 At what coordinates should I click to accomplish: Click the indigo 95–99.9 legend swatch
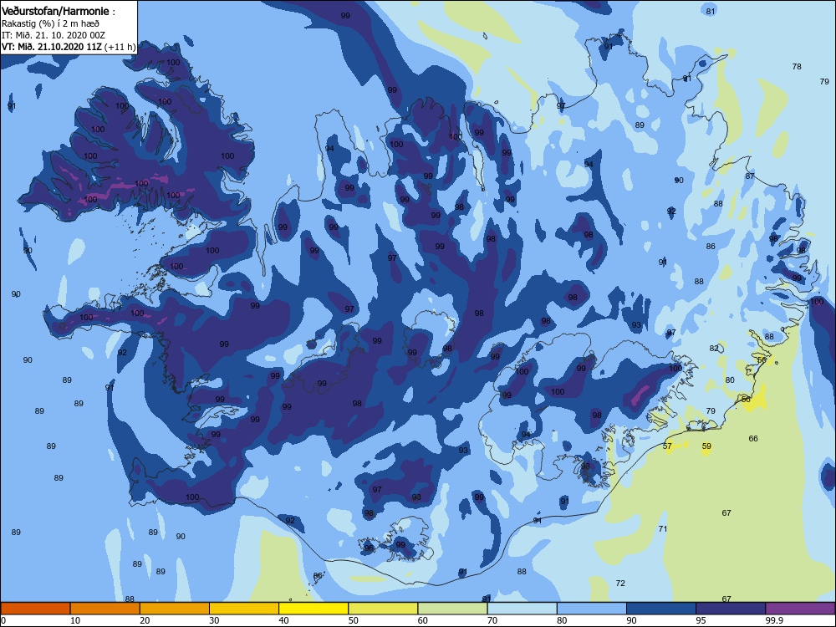click(x=731, y=609)
